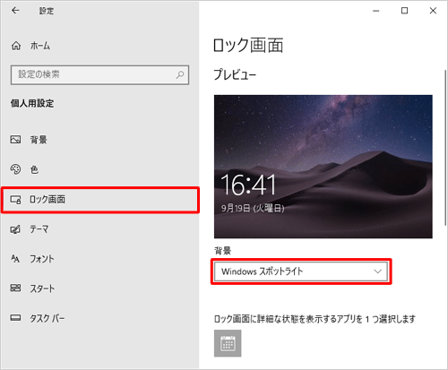The image size is (448, 370).
Task: Click the プレビュー heading text
Action: (x=235, y=74)
